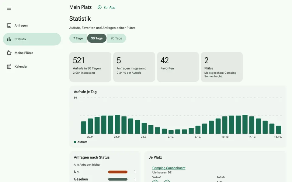
Task: Click the Anfragen nach Status heading
Action: (92, 157)
